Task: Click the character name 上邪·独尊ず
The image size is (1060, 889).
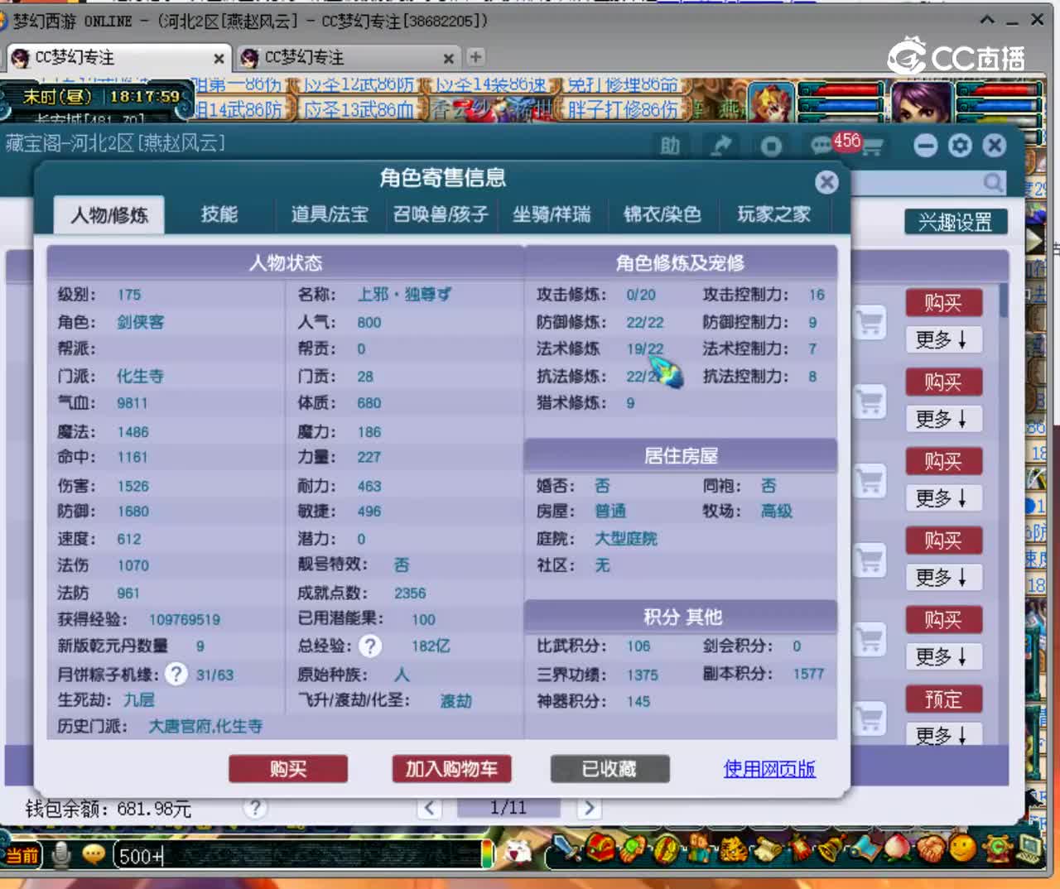Action: 404,294
